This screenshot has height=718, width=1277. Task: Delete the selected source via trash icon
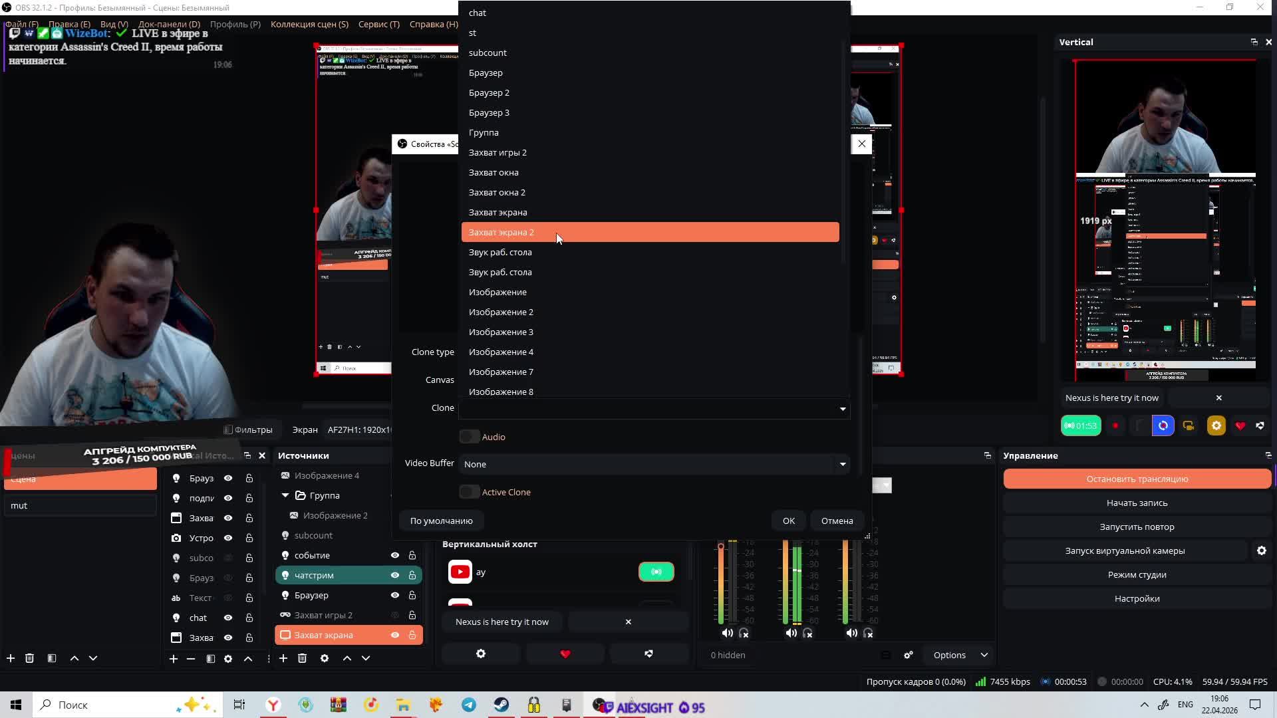click(x=302, y=658)
